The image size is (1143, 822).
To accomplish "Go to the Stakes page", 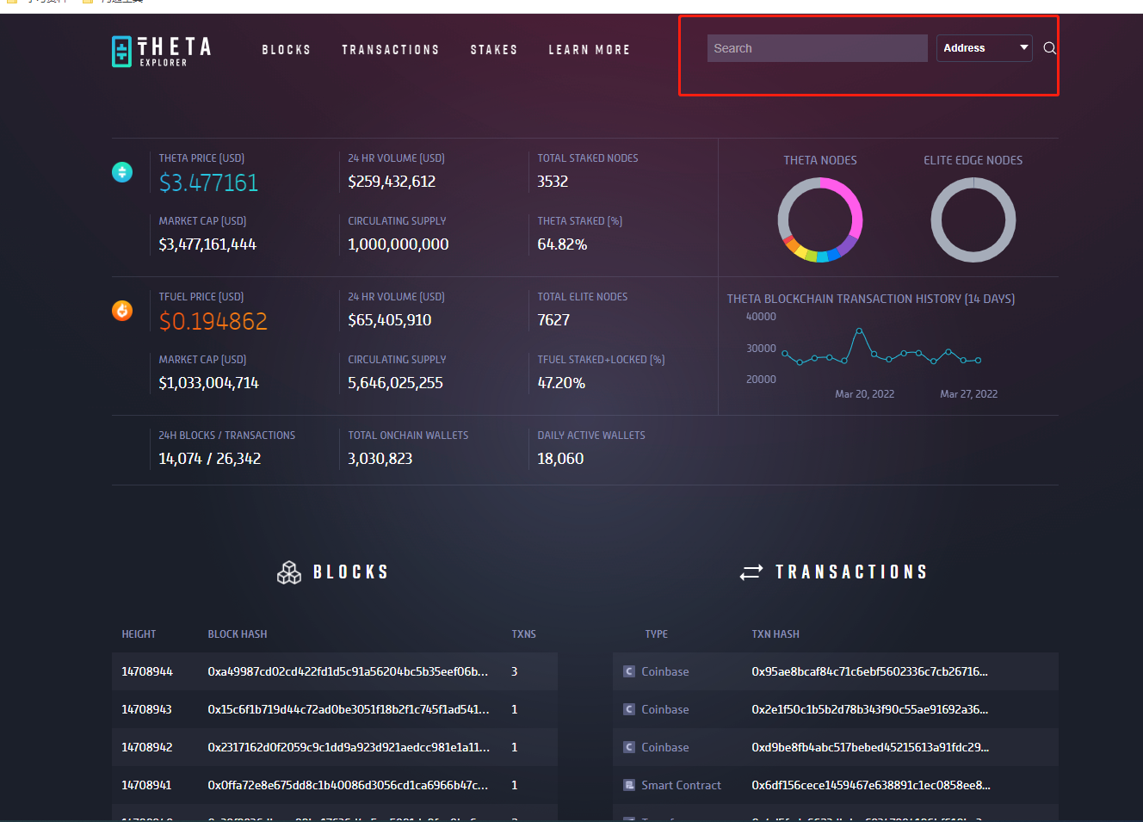I will point(494,50).
